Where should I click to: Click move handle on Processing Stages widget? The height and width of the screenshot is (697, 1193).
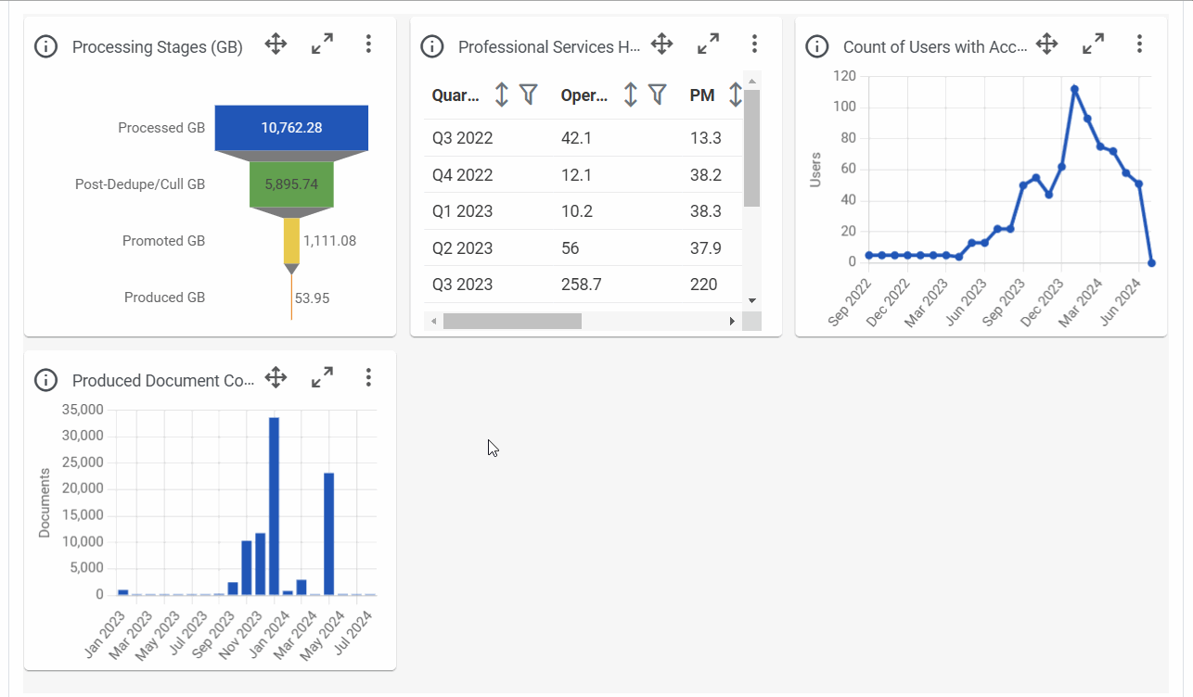coord(276,44)
